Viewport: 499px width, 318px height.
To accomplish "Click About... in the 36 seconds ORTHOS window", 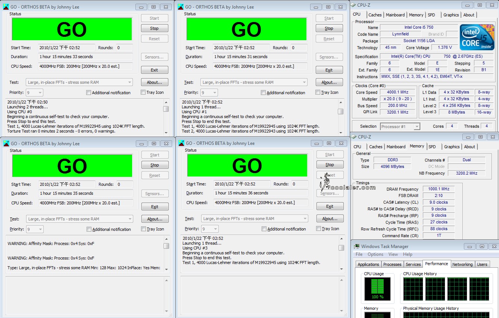I will click(x=330, y=219).
